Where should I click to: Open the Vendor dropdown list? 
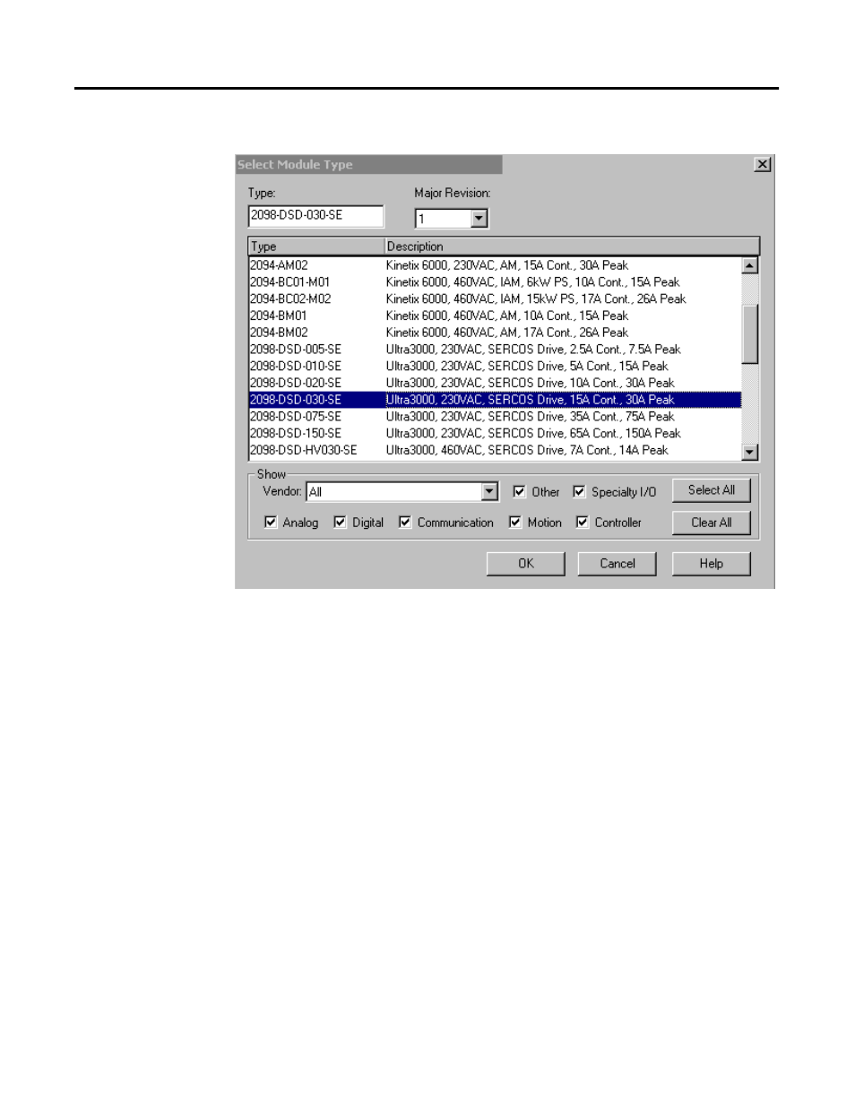(x=489, y=491)
